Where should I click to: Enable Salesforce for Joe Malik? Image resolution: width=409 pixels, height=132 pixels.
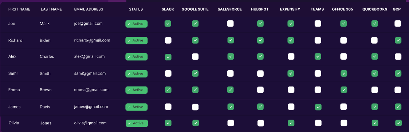click(x=230, y=24)
